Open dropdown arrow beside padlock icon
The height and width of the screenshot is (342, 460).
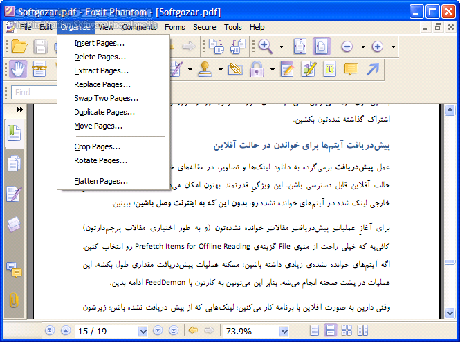coord(273,70)
